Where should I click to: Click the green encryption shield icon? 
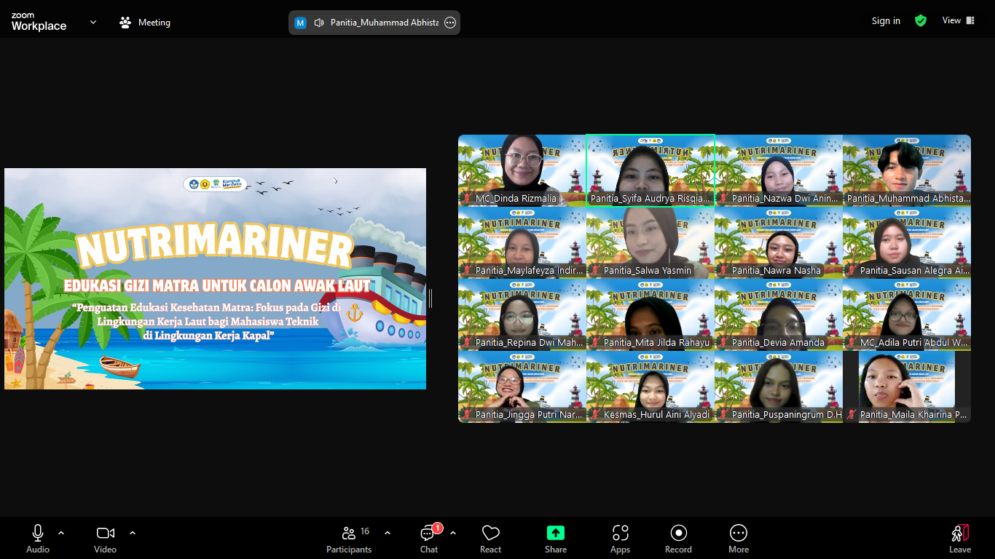(x=921, y=21)
